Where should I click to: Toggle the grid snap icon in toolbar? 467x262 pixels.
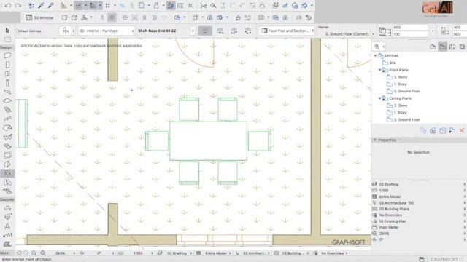click(108, 5)
